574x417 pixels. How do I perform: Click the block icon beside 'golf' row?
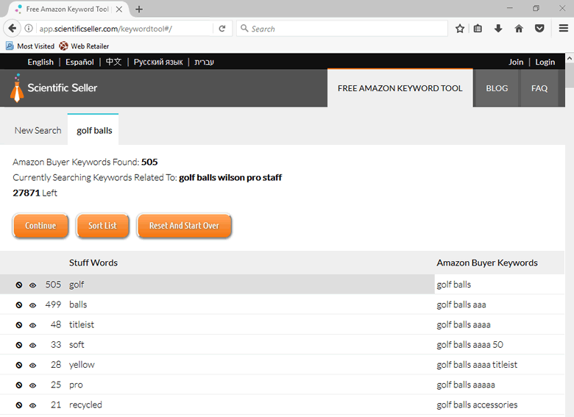[x=19, y=285]
